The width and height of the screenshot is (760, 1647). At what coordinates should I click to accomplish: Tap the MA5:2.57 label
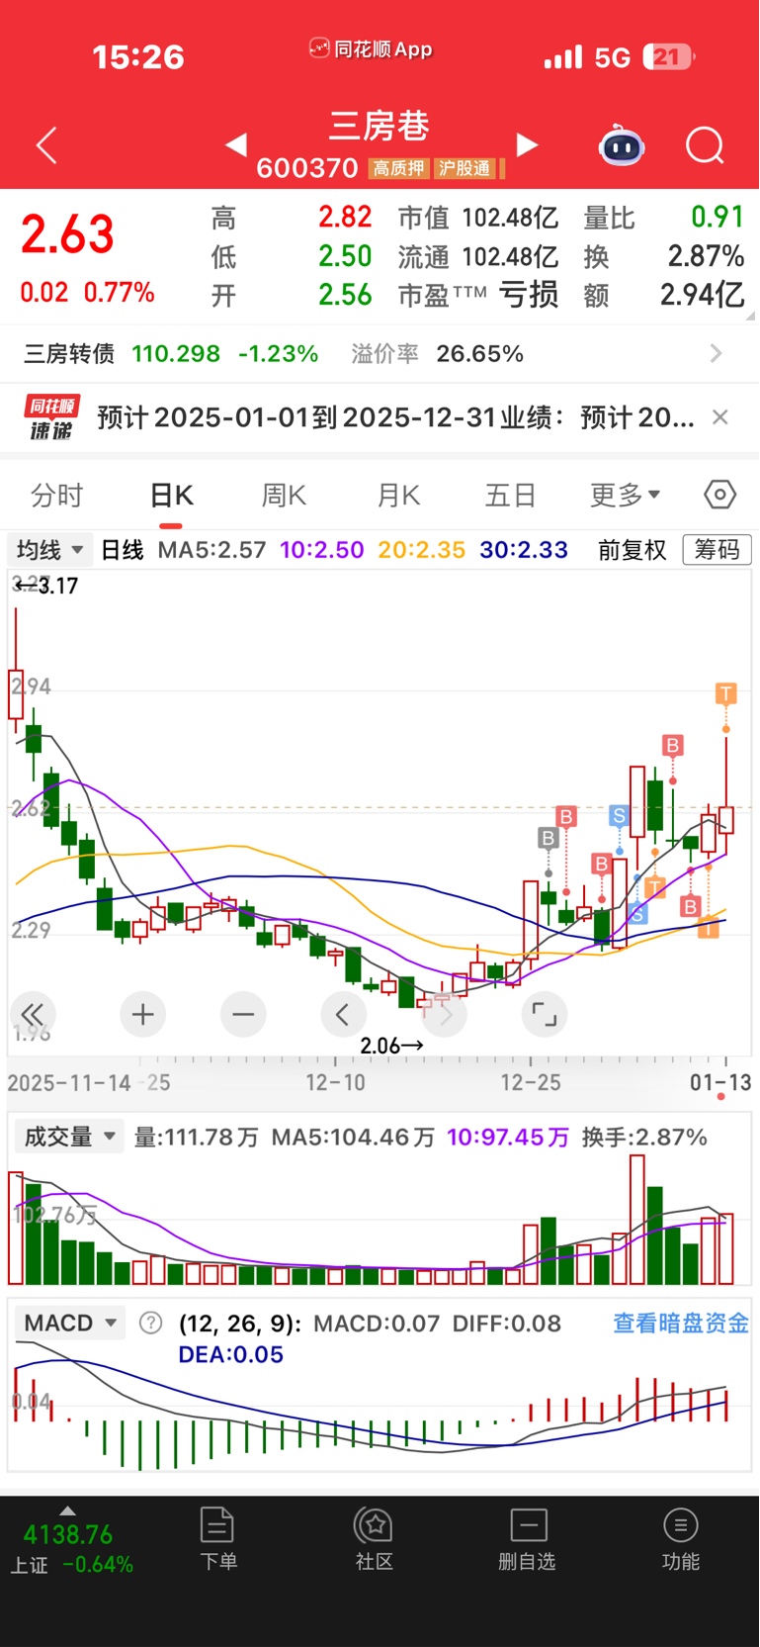click(212, 549)
